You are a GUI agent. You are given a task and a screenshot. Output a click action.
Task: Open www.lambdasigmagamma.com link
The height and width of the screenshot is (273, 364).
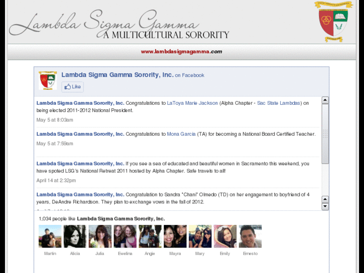pos(182,52)
